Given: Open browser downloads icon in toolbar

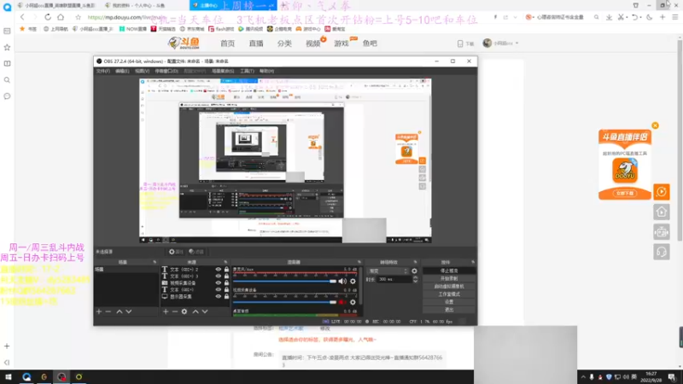Looking at the screenshot, I should click(x=609, y=17).
